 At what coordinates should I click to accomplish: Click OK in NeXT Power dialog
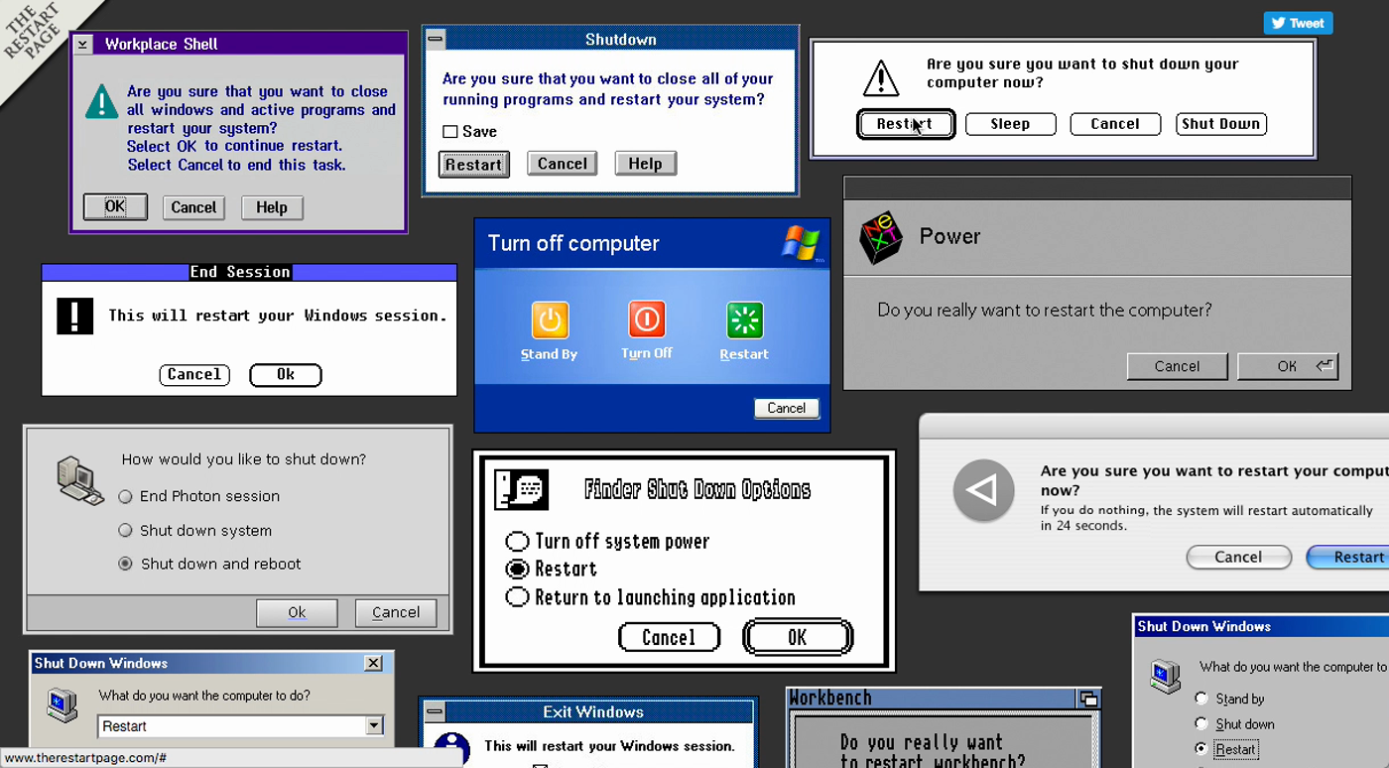click(1288, 366)
